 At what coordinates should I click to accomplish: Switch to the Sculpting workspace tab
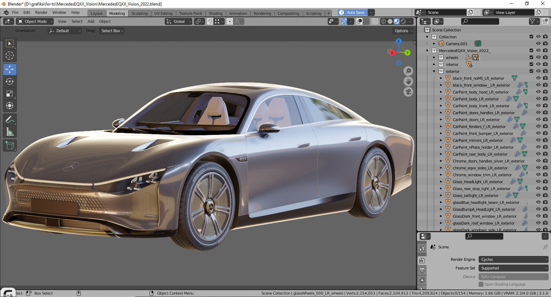point(140,13)
